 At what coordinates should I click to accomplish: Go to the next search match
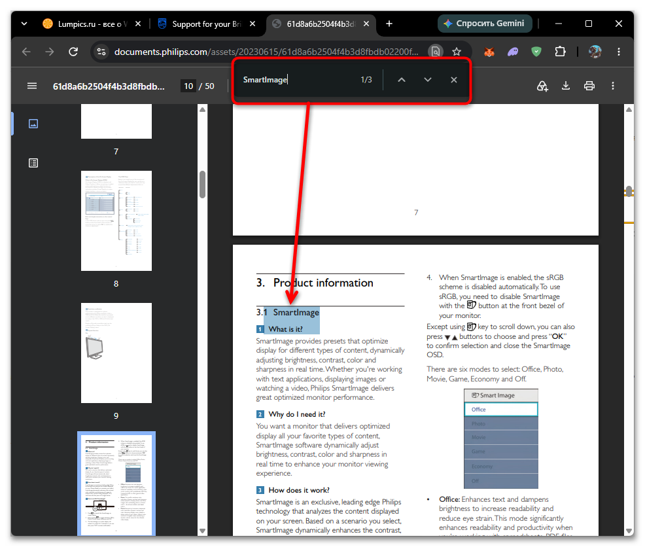(x=427, y=80)
